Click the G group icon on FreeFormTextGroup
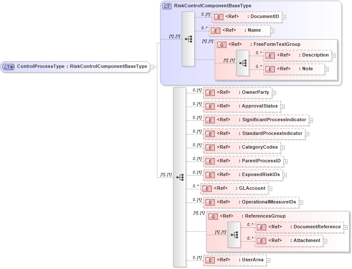Viewport: 352px width, 269px height. click(222, 44)
